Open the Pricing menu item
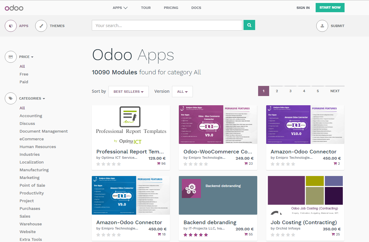 pyautogui.click(x=171, y=8)
